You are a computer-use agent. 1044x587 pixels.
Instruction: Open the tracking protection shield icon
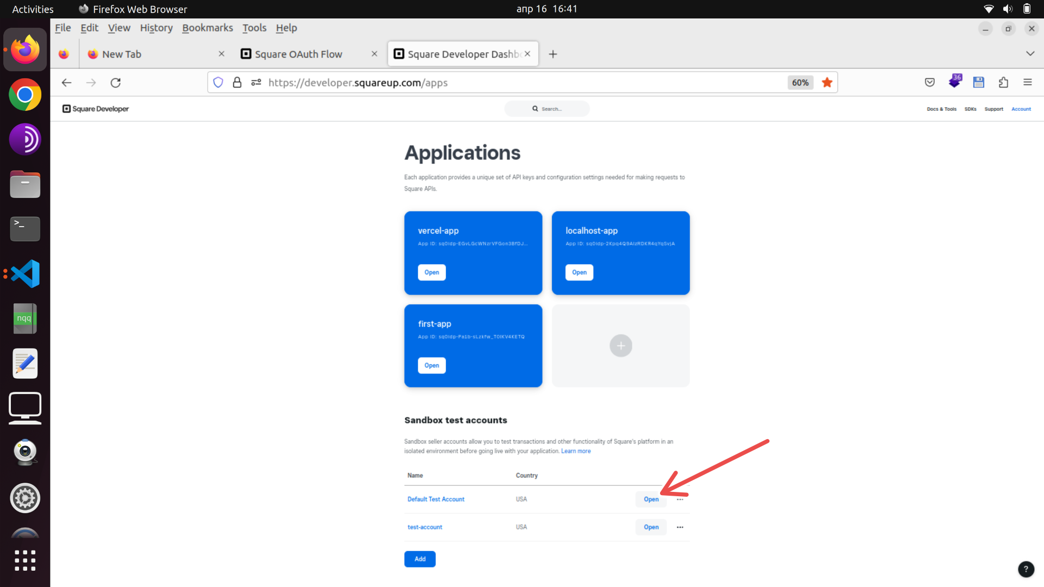(x=218, y=83)
